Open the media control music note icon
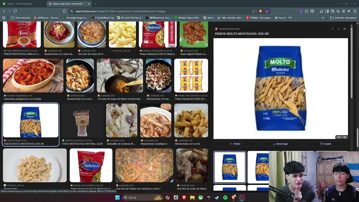Viewport: 359px width, 202px height. 321,11
